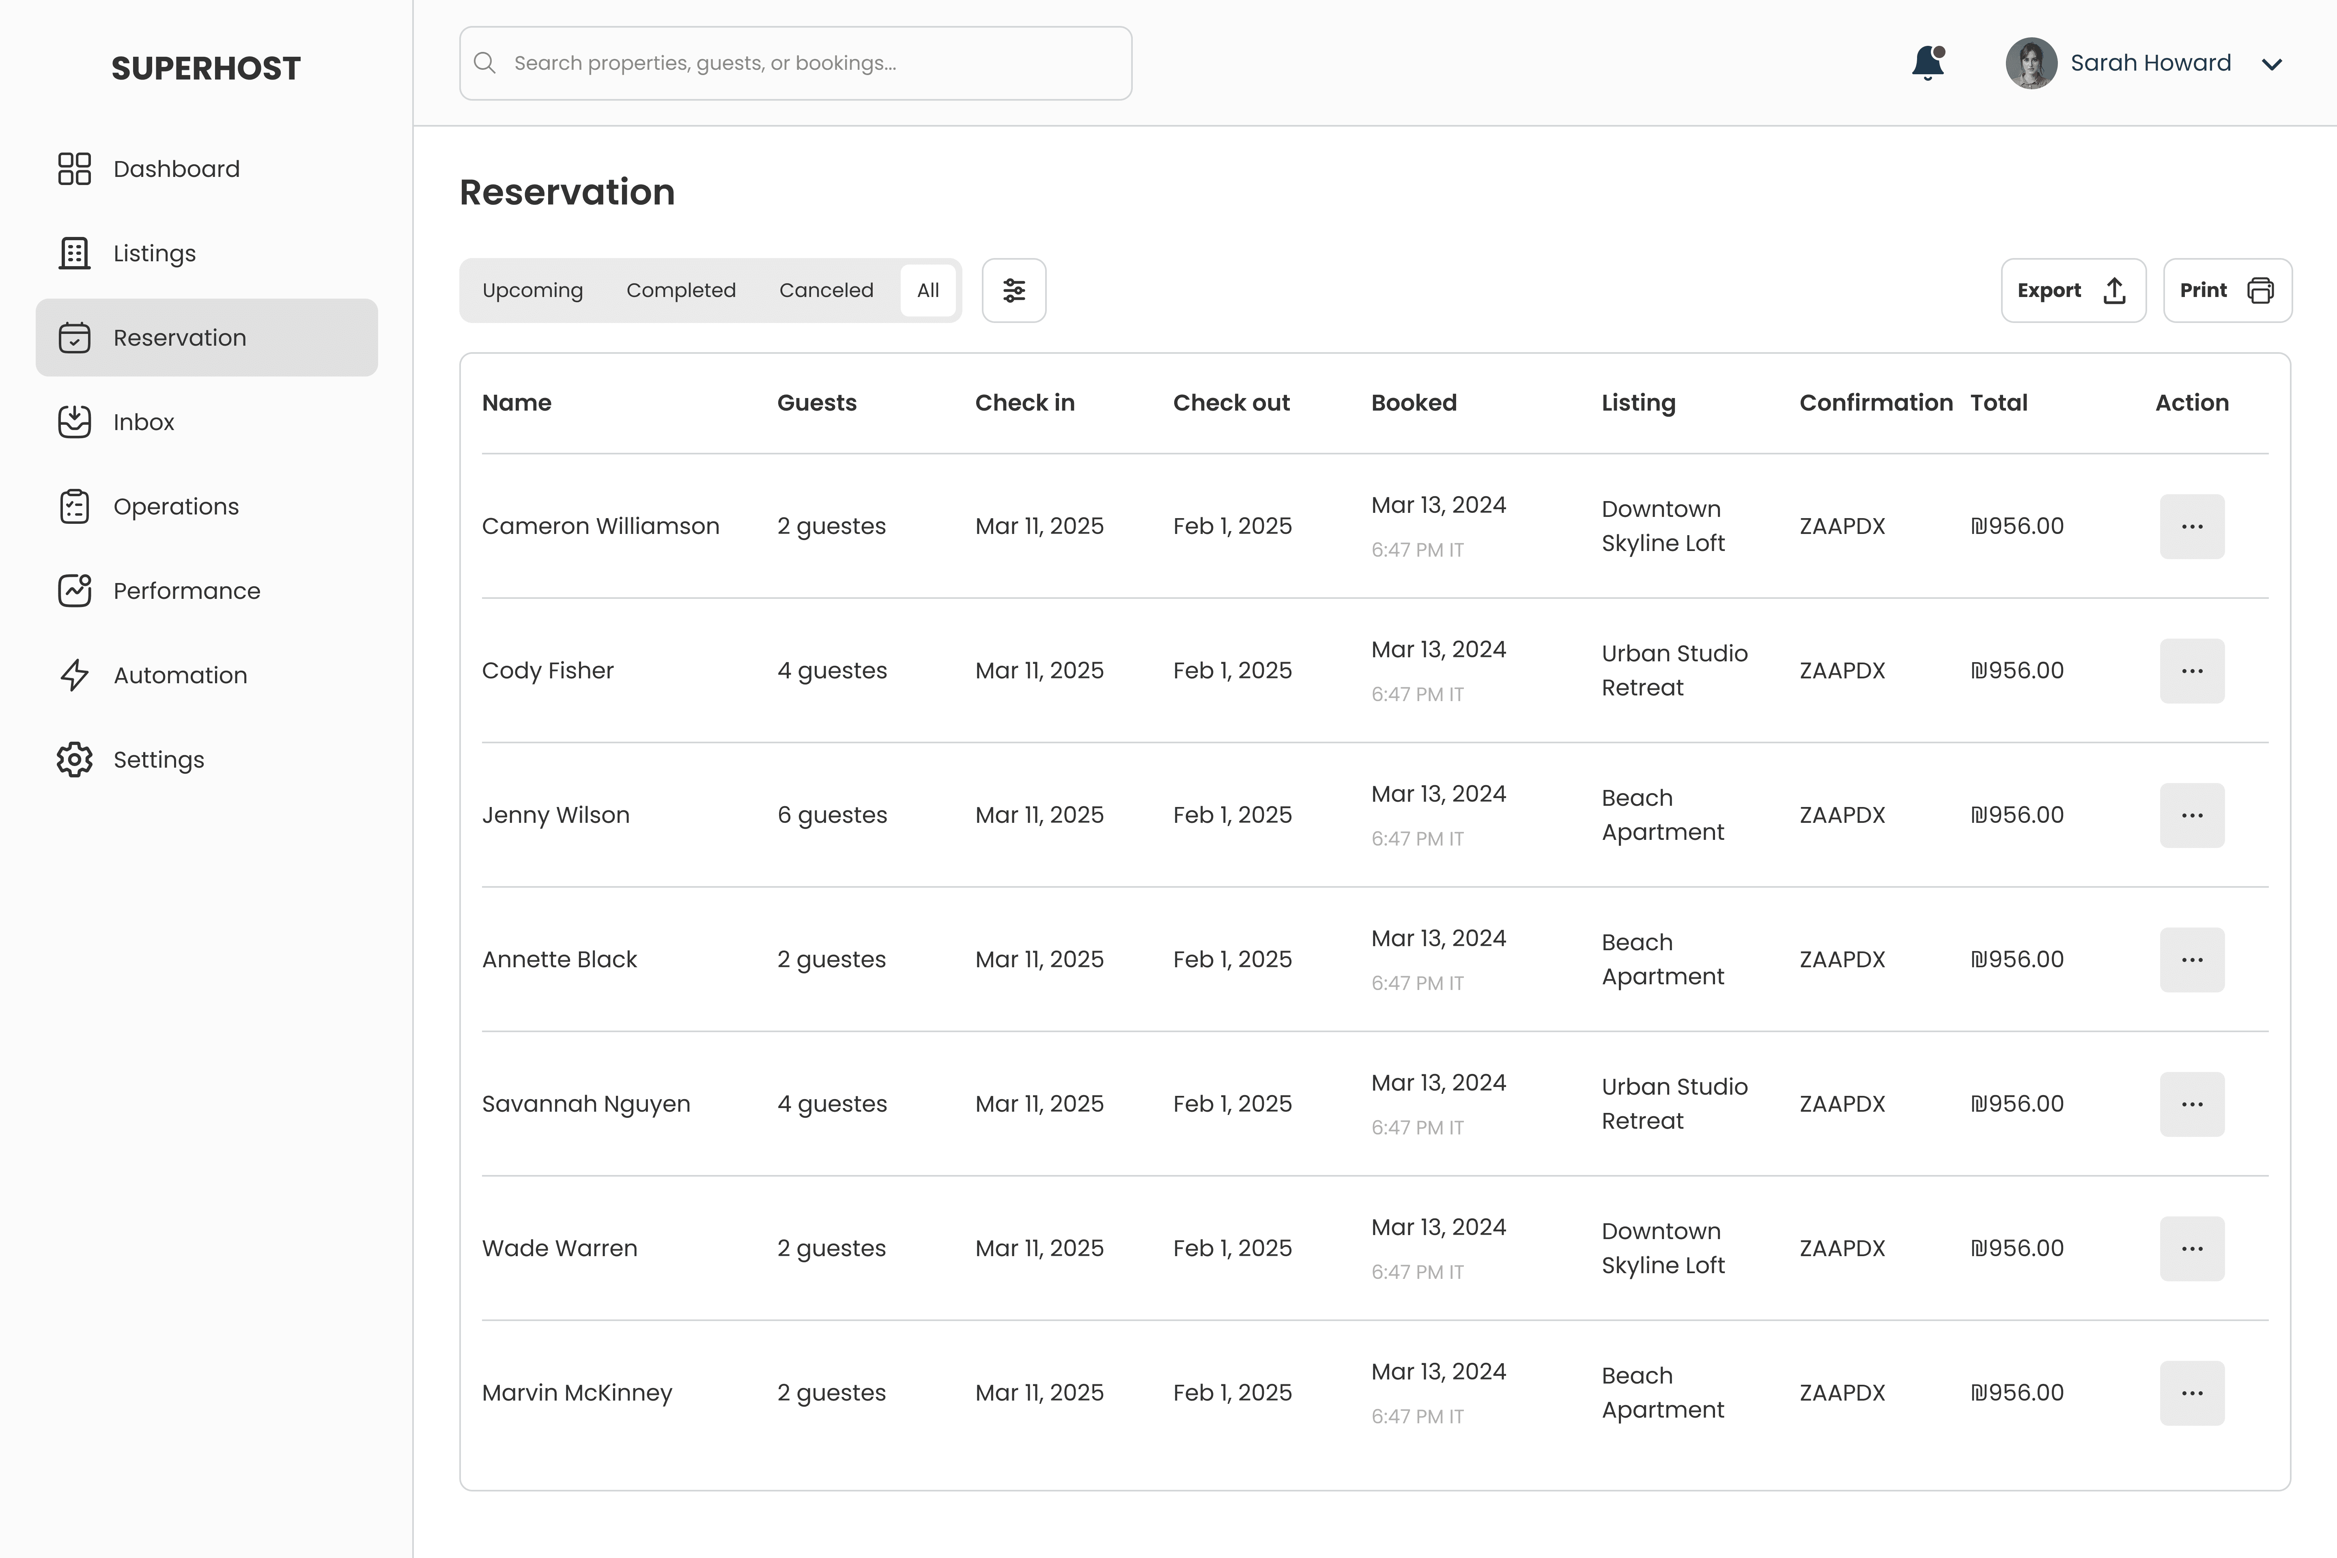Open the Inbox sidebar item
The width and height of the screenshot is (2337, 1558).
143,422
